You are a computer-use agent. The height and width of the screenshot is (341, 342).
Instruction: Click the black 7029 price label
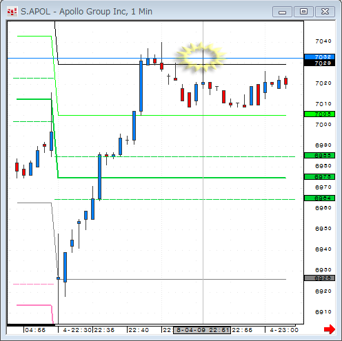(x=319, y=63)
